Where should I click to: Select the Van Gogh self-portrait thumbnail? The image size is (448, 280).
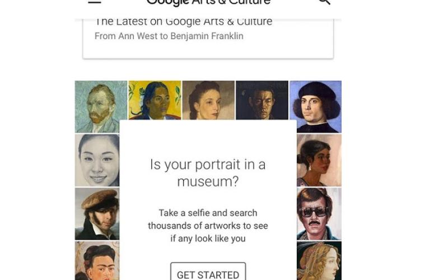point(101,106)
